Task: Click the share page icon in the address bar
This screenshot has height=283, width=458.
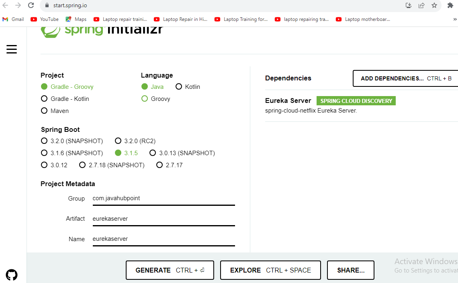Action: [x=421, y=5]
